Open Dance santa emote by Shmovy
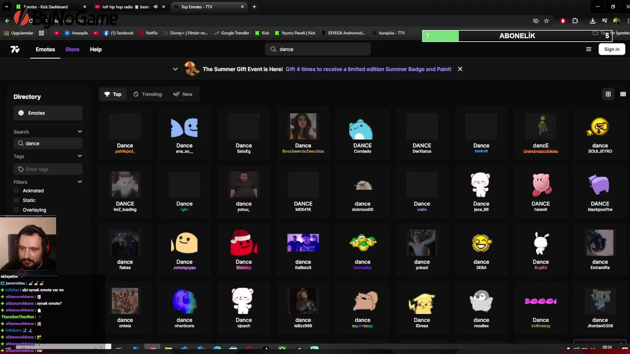630x354 pixels. click(x=244, y=249)
